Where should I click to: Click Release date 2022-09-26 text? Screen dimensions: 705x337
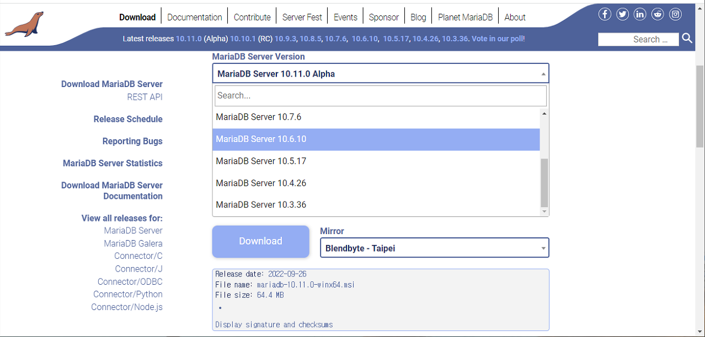pyautogui.click(x=261, y=274)
